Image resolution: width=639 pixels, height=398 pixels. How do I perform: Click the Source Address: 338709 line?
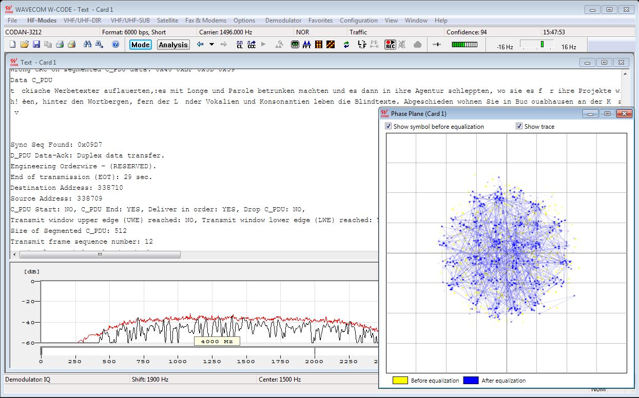click(x=56, y=198)
